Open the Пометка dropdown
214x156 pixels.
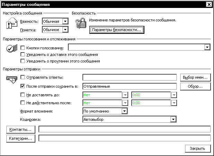point(65,30)
